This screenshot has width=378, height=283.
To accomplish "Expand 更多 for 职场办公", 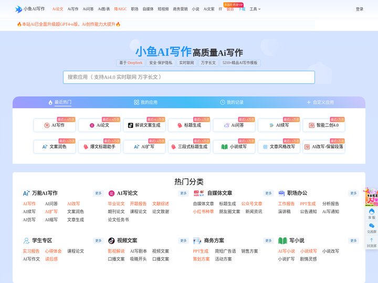I will click(354, 193).
